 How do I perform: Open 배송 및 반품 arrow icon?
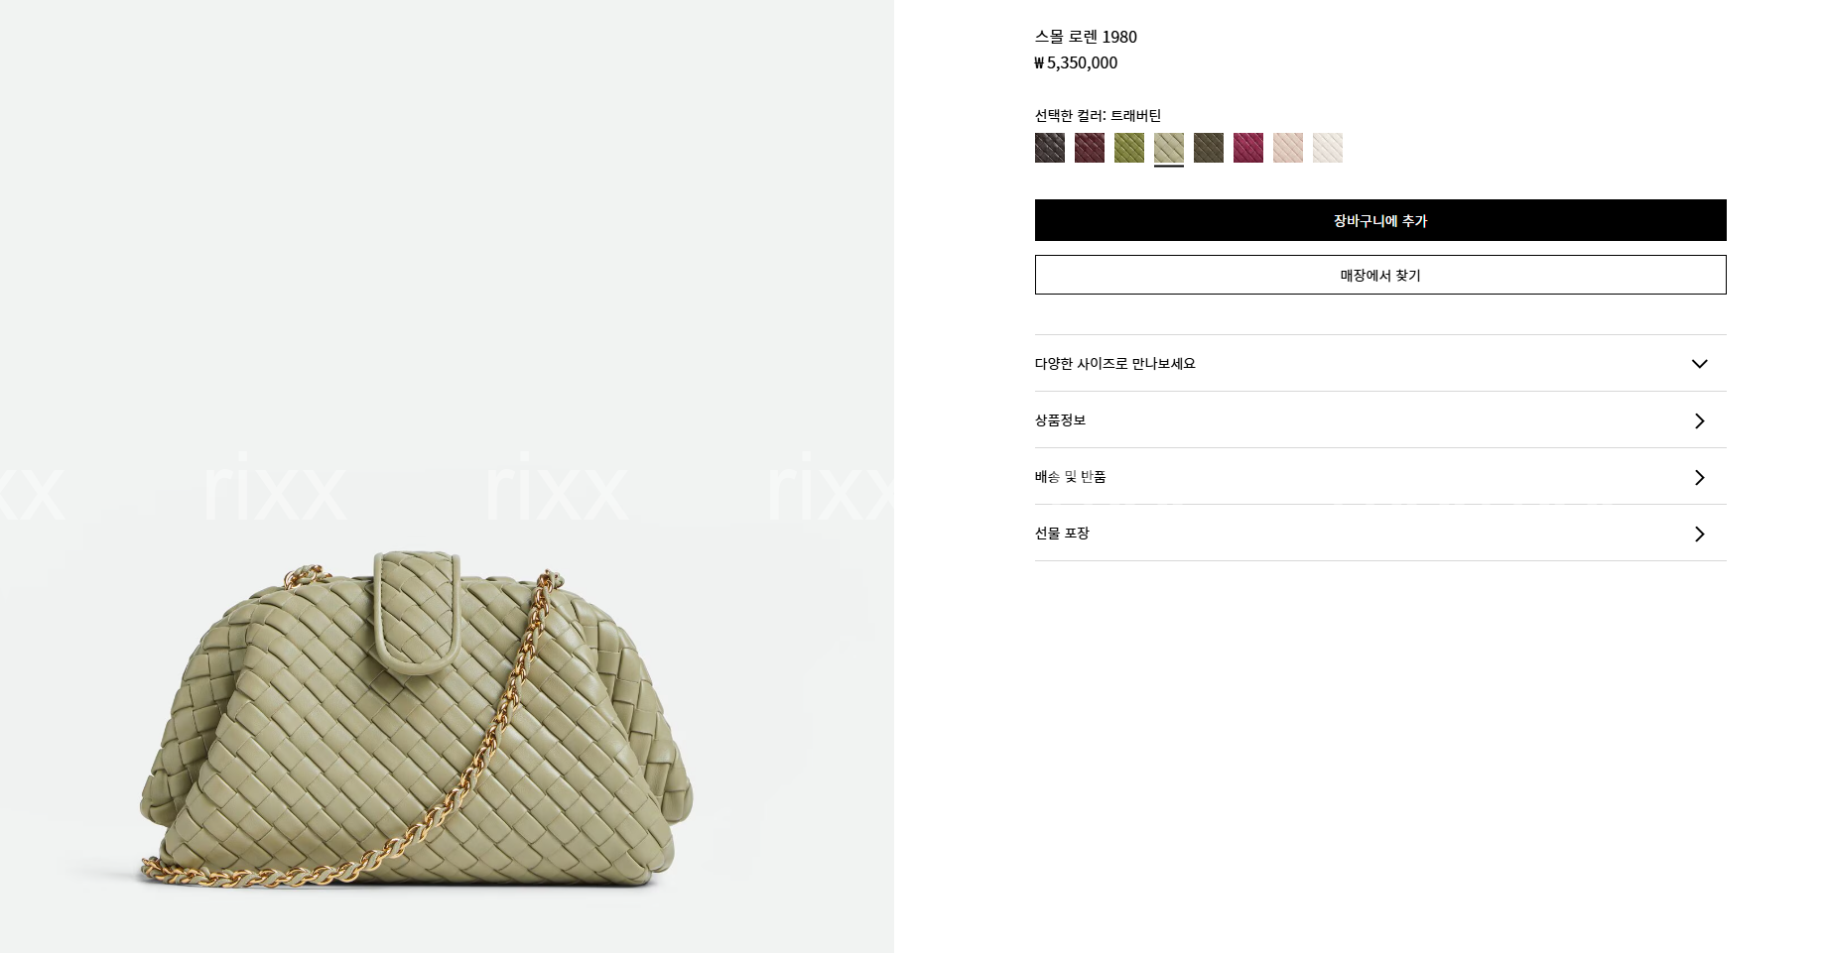coord(1700,477)
